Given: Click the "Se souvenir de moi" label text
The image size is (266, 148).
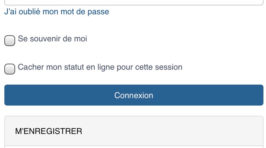Looking at the screenshot, I should pyautogui.click(x=52, y=39).
